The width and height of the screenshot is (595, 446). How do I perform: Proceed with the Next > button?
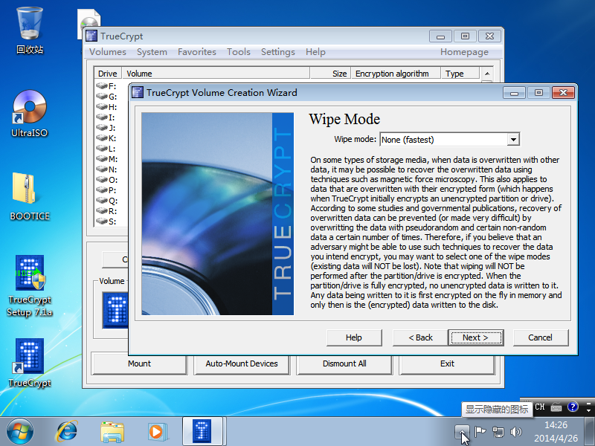(475, 337)
